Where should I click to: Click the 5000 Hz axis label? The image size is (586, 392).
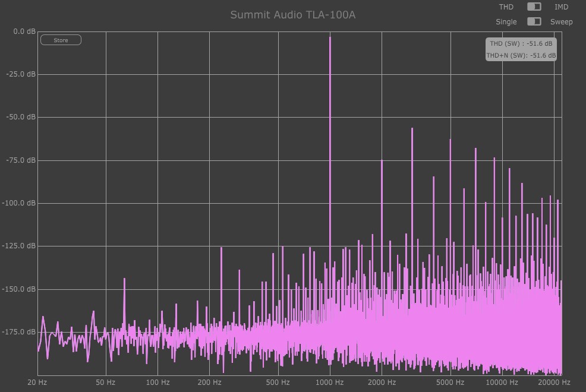tap(450, 382)
